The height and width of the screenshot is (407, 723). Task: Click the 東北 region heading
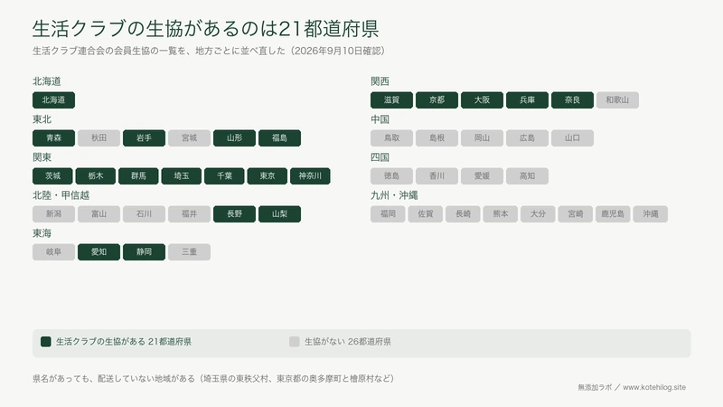click(42, 119)
